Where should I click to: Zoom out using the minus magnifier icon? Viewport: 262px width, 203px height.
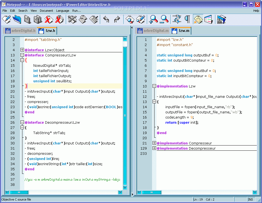coord(164,19)
